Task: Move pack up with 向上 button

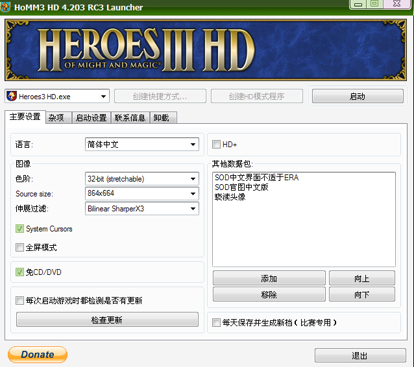Action: tap(362, 278)
